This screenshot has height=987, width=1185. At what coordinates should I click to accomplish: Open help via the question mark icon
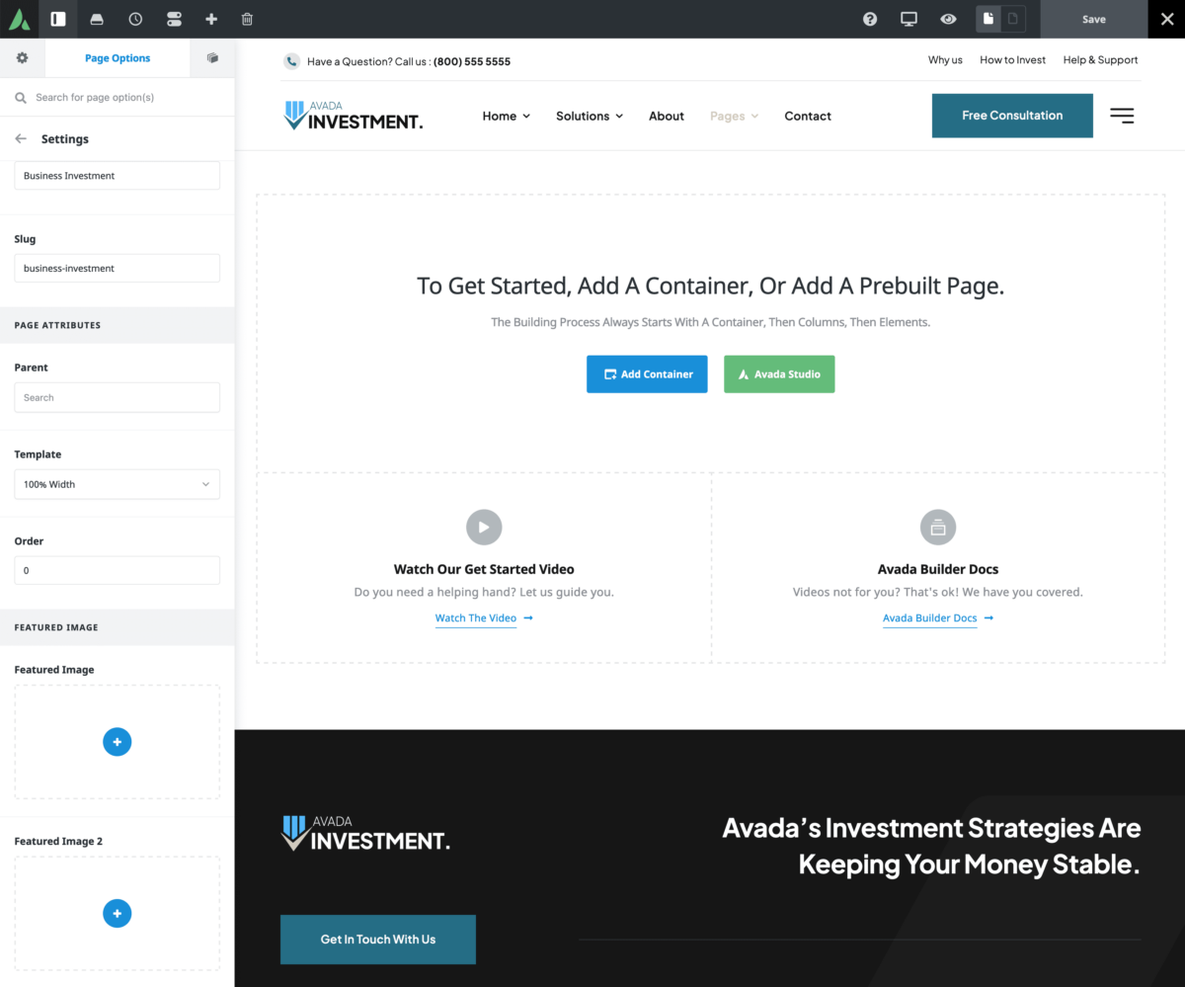tap(869, 19)
